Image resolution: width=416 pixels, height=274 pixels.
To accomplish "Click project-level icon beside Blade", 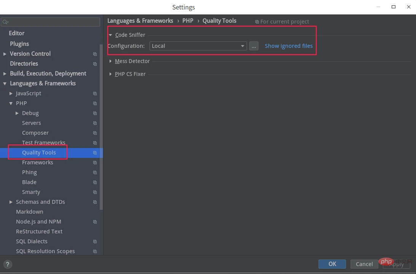I will pyautogui.click(x=95, y=183).
